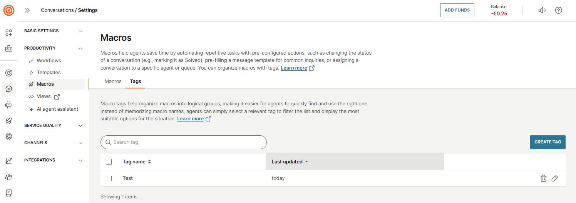This screenshot has height=203, width=576.
Task: Open the Analytics chart icon in sidebar
Action: [9, 161]
